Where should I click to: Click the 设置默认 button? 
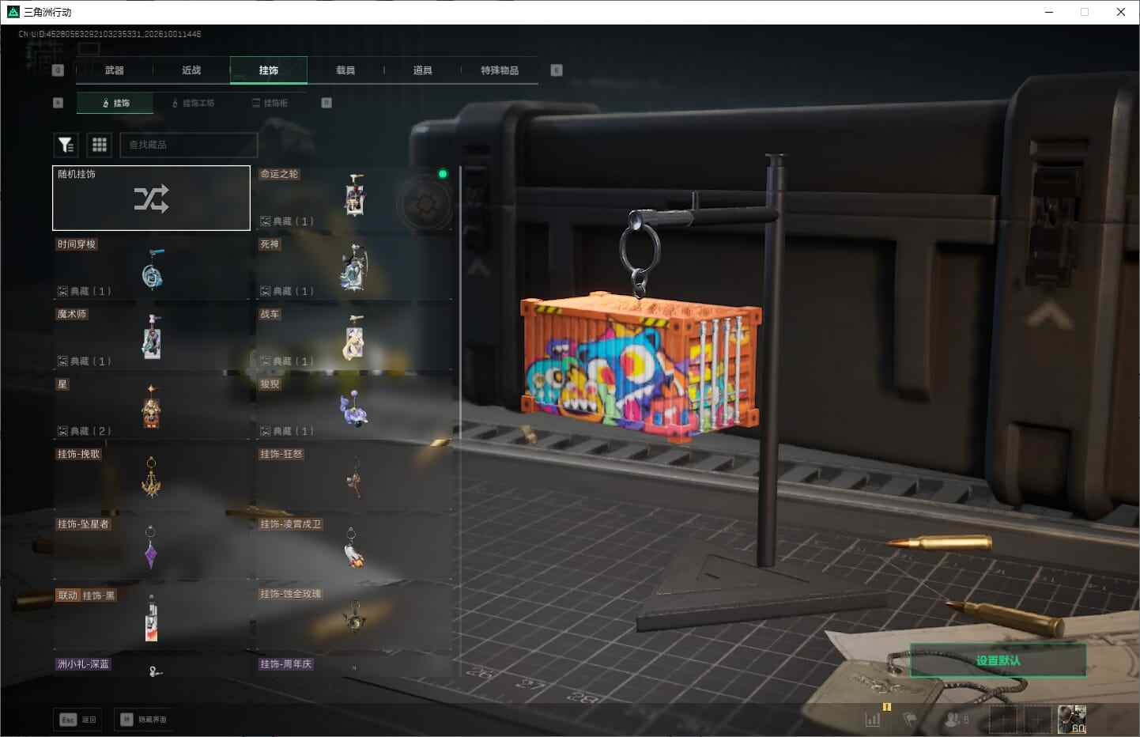coord(998,660)
